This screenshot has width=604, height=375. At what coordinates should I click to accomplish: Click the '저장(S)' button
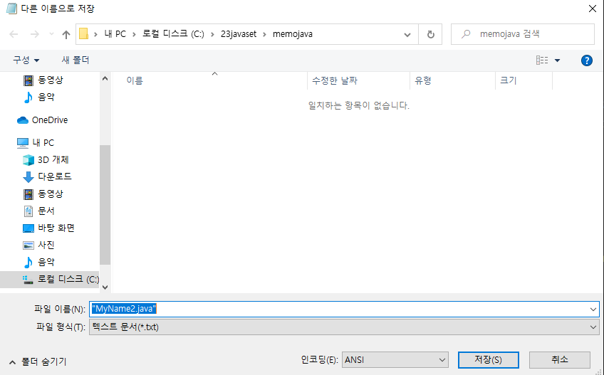[x=488, y=360]
